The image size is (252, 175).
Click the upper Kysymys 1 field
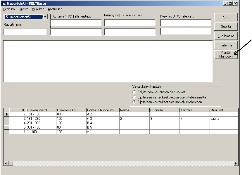click(76, 22)
